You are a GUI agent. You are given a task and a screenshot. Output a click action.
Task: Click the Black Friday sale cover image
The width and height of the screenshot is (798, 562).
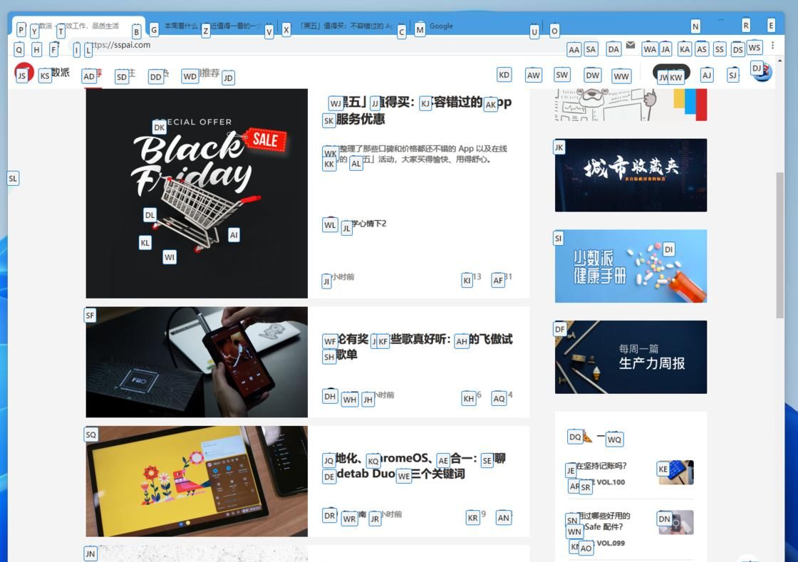tap(196, 192)
